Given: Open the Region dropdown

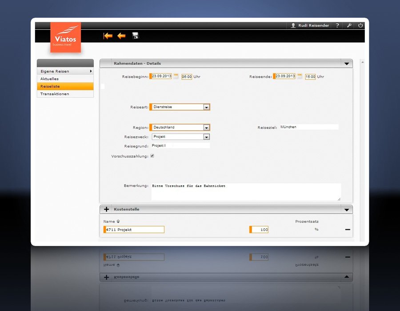Looking at the screenshot, I should [x=180, y=127].
